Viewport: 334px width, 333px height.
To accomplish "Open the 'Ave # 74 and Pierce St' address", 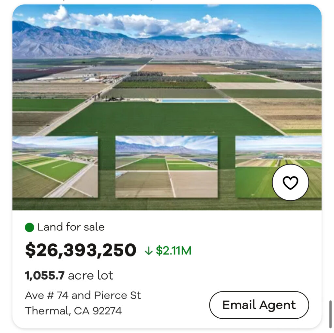I will (x=83, y=296).
